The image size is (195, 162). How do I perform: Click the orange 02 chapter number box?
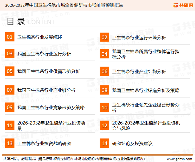point(105,37)
